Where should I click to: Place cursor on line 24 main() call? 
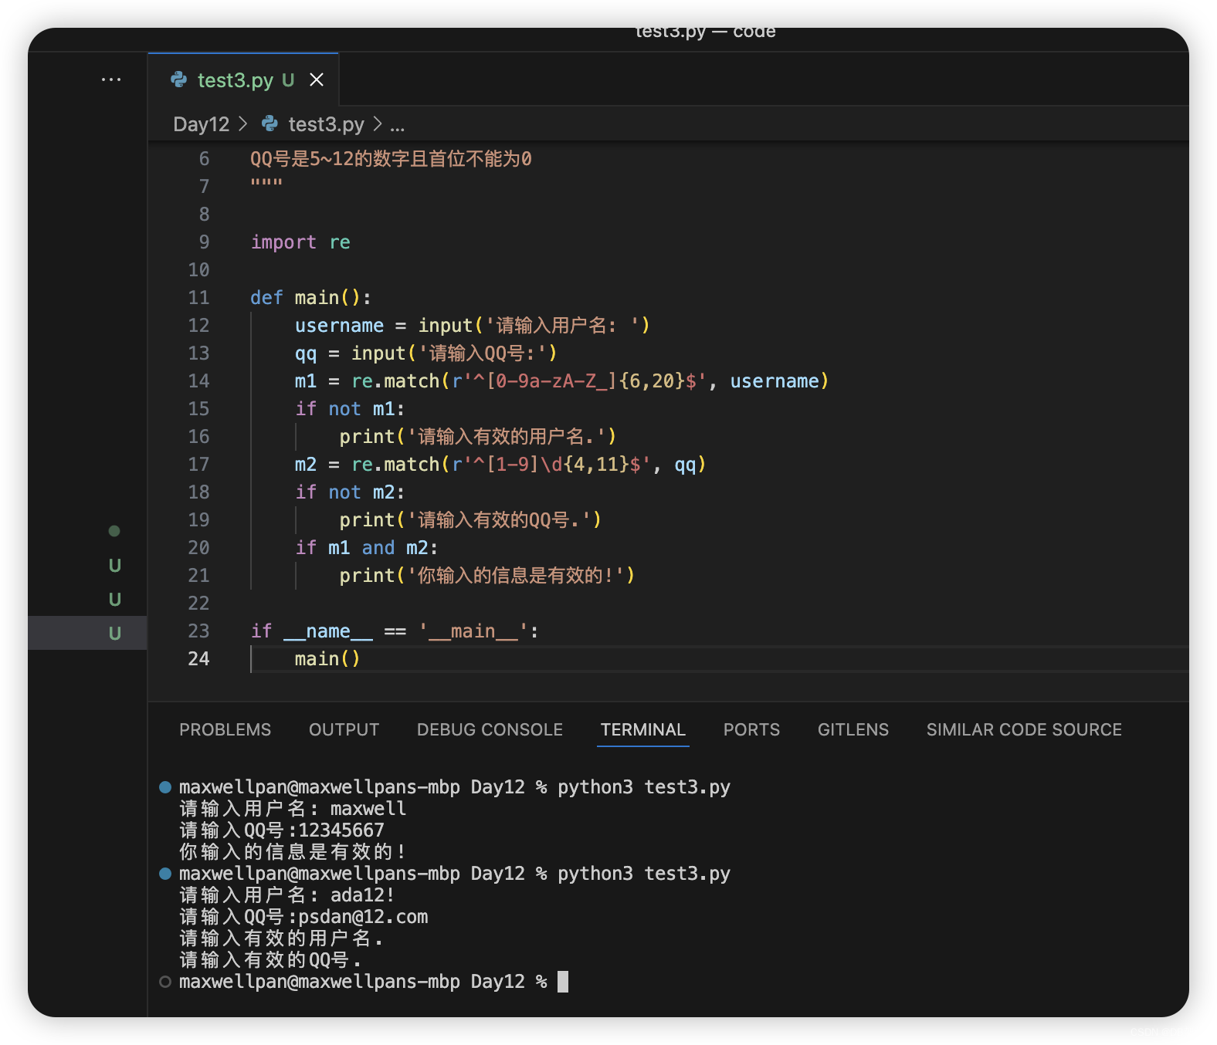point(327,658)
